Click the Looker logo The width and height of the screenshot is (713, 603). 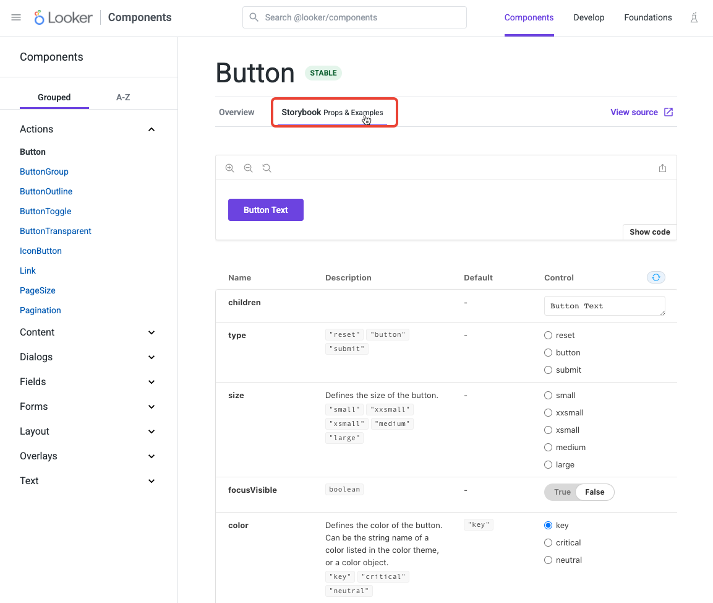(63, 17)
